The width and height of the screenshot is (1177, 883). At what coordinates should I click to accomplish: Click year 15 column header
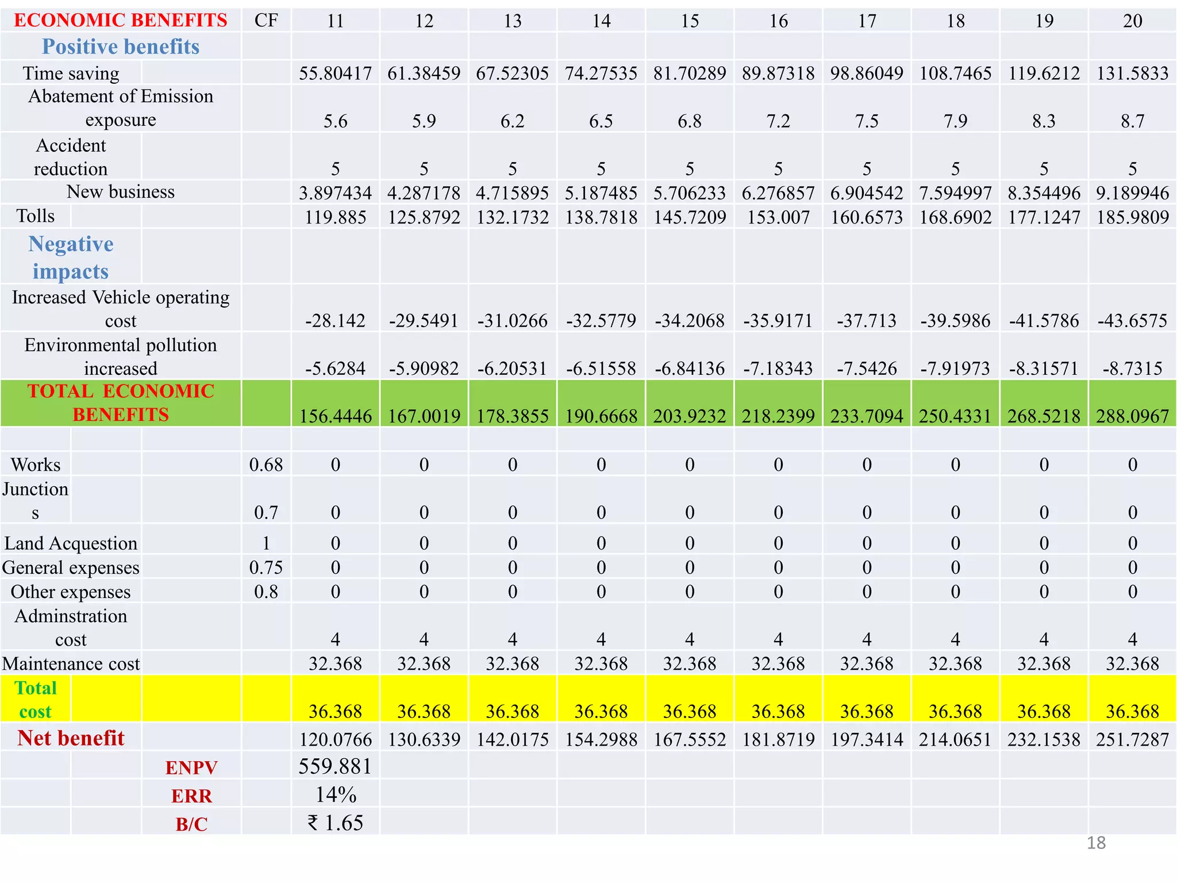click(x=690, y=21)
